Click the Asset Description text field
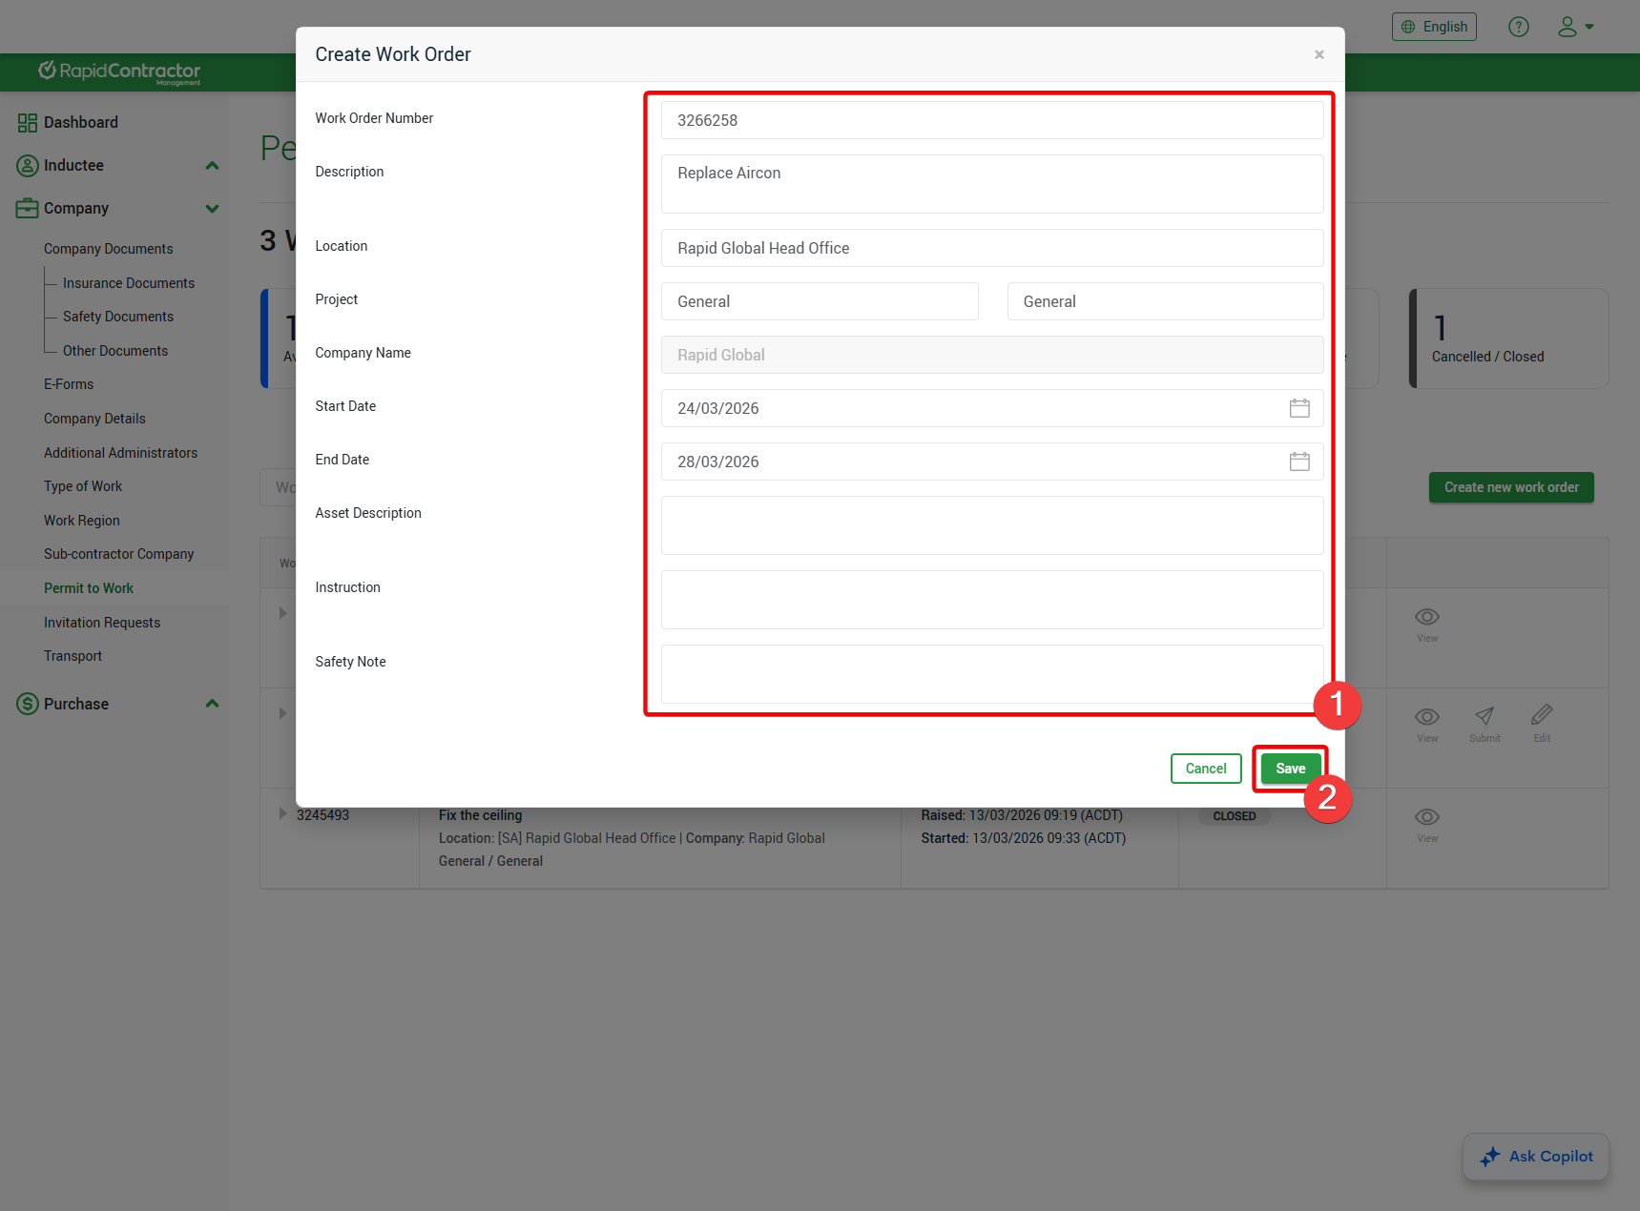The width and height of the screenshot is (1640, 1211). 991,525
